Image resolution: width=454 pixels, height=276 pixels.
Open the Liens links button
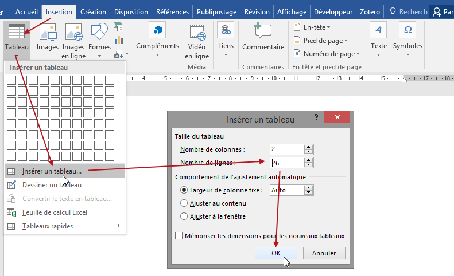(x=226, y=40)
